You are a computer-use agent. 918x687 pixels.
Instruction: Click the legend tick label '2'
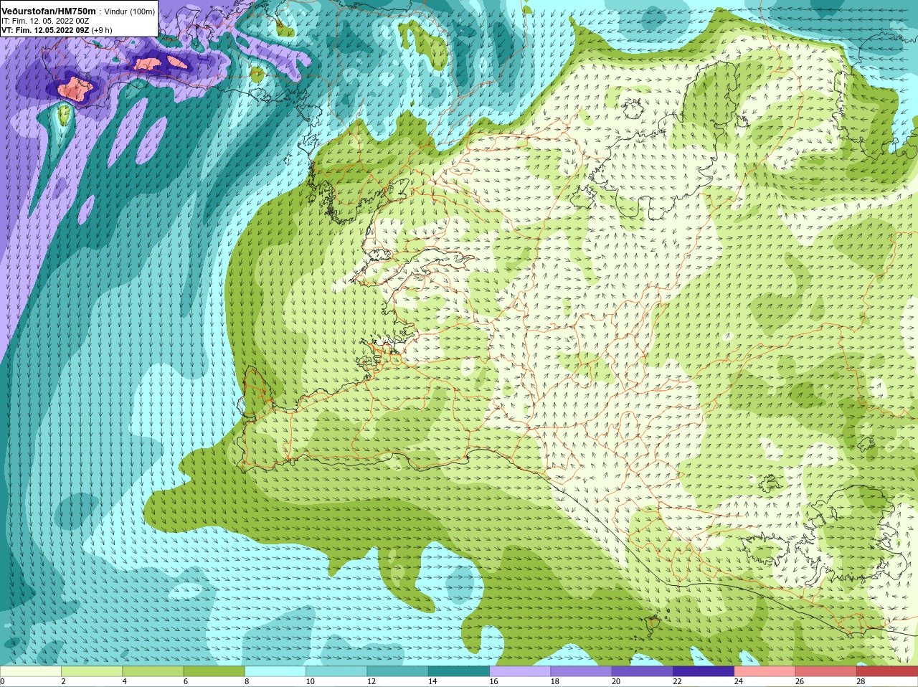[64, 681]
